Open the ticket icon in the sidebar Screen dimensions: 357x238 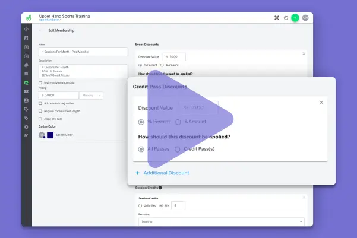click(26, 91)
